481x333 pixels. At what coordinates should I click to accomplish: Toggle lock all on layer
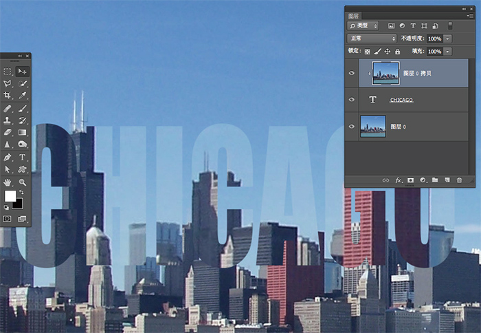pyautogui.click(x=397, y=52)
